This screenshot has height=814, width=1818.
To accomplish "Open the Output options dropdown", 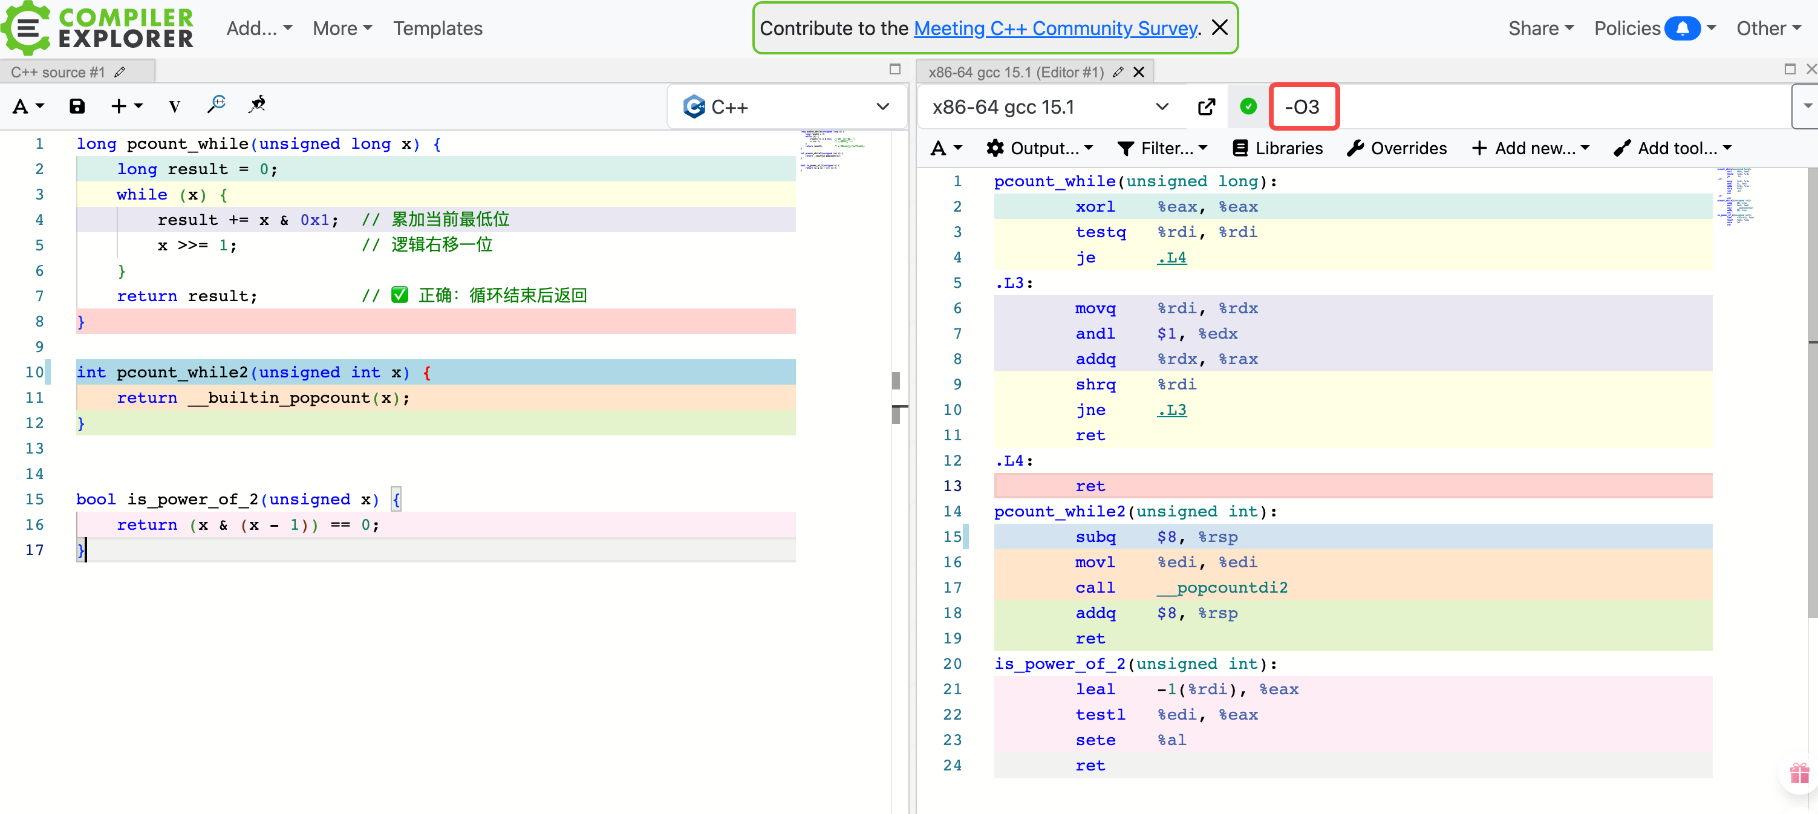I will (1040, 148).
